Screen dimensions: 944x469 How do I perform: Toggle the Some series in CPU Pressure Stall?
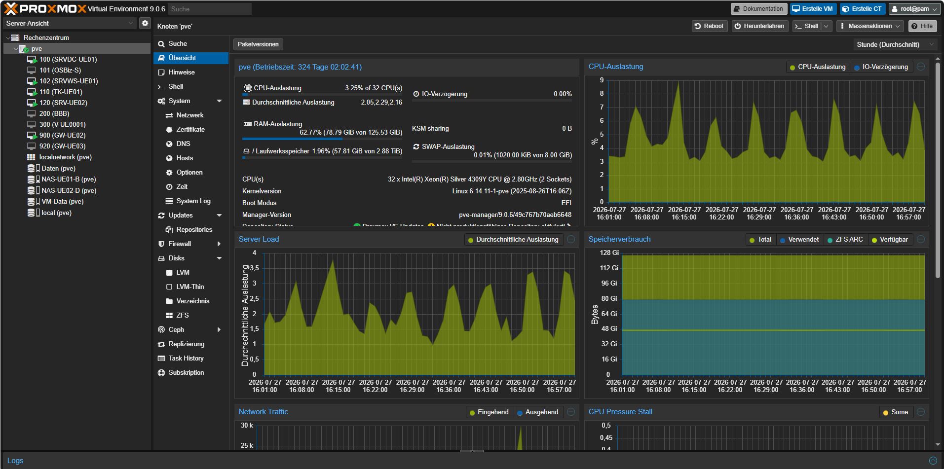point(895,412)
